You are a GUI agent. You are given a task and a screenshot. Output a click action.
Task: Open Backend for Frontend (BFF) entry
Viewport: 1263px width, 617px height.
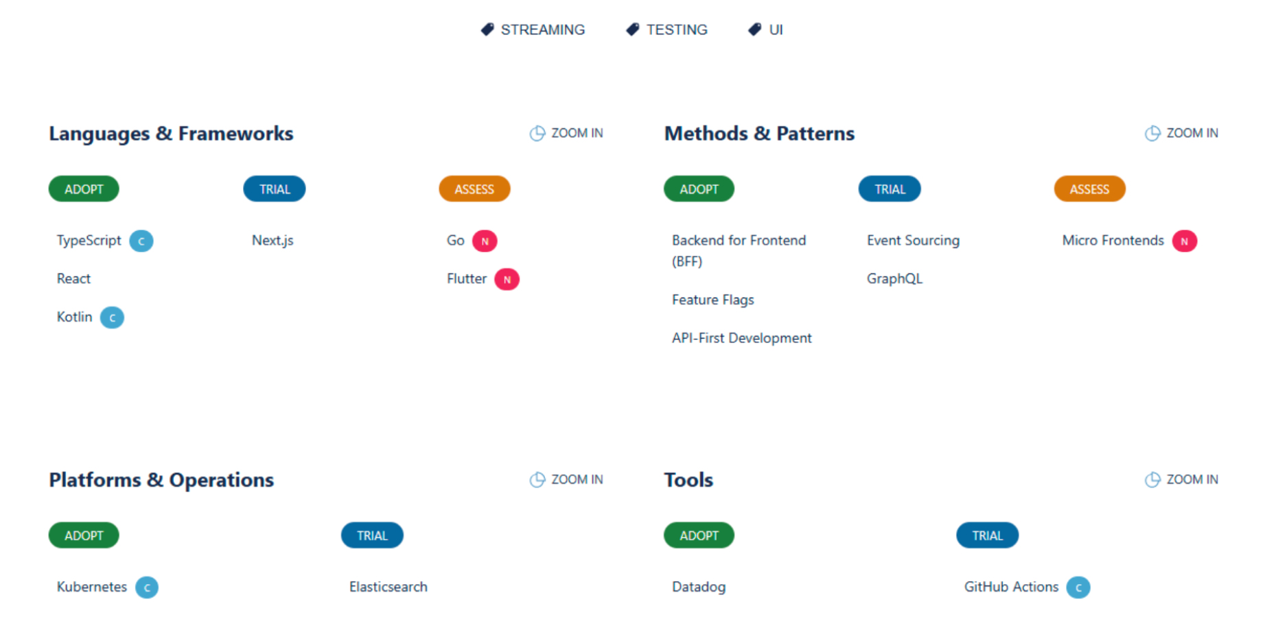739,251
